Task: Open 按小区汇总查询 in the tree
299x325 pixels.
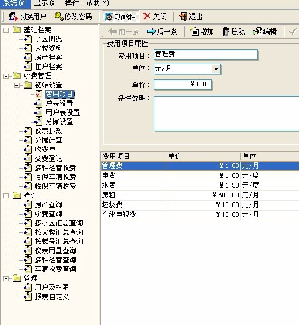Action: pos(59,223)
